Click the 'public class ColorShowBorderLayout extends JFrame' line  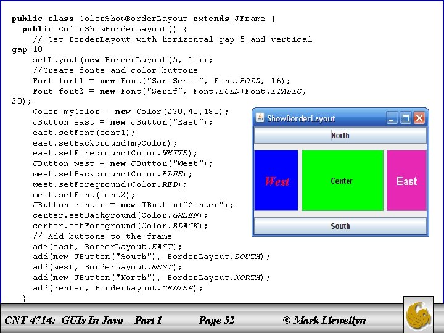click(143, 18)
